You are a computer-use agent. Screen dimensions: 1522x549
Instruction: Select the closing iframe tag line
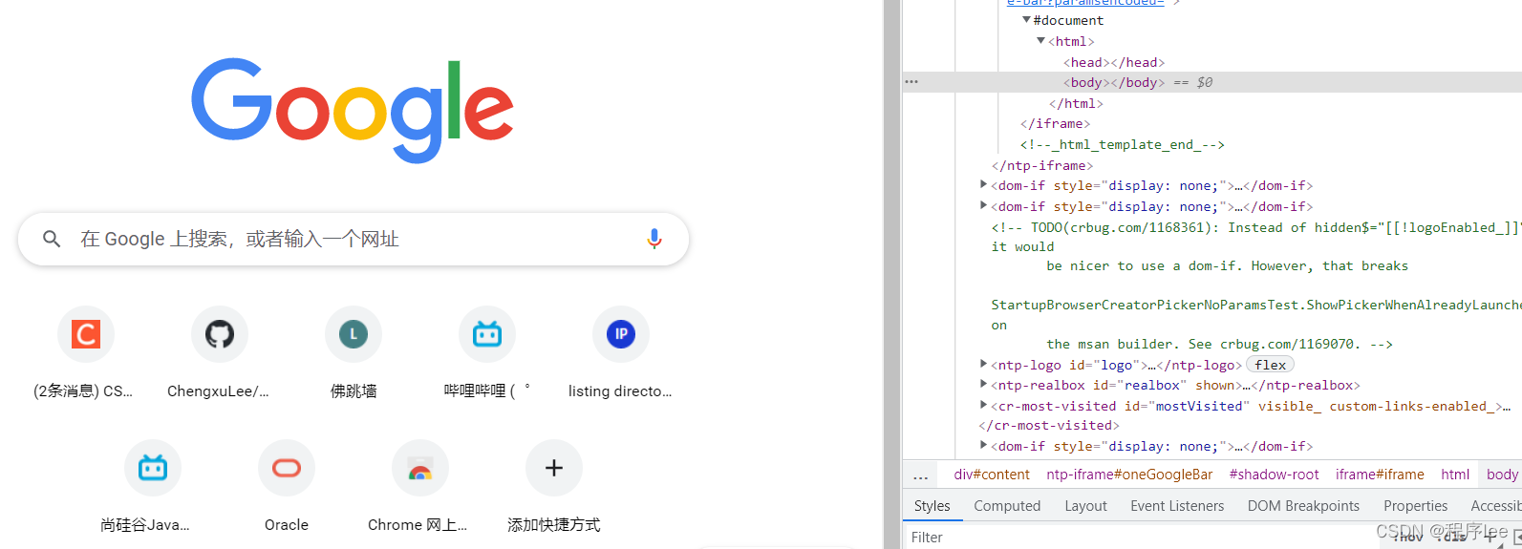point(1055,124)
